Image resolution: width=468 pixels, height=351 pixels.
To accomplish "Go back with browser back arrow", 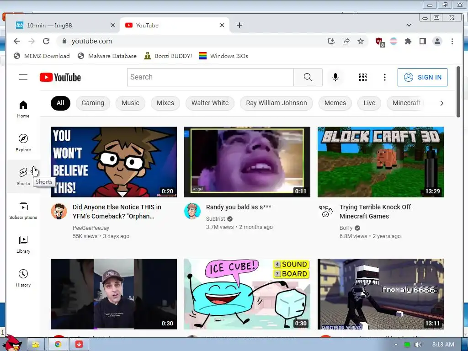I will (17, 41).
